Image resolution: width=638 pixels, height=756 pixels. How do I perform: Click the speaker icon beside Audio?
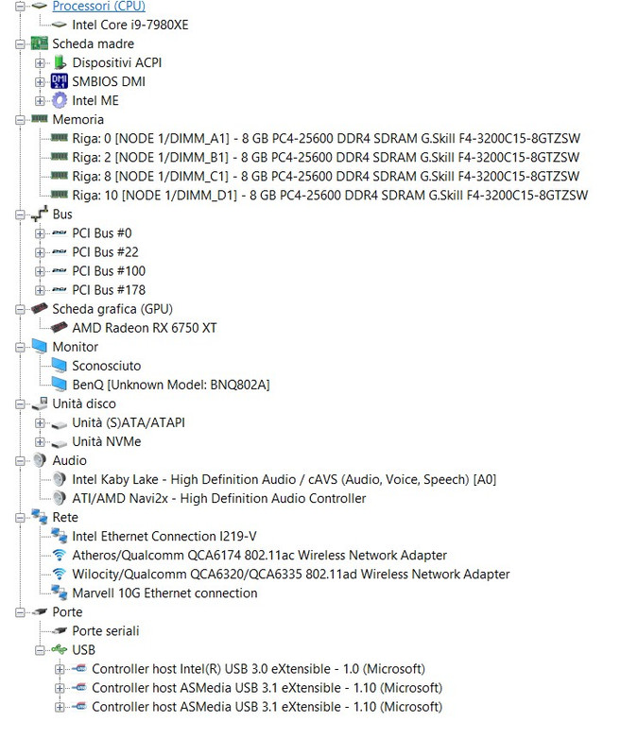40,460
